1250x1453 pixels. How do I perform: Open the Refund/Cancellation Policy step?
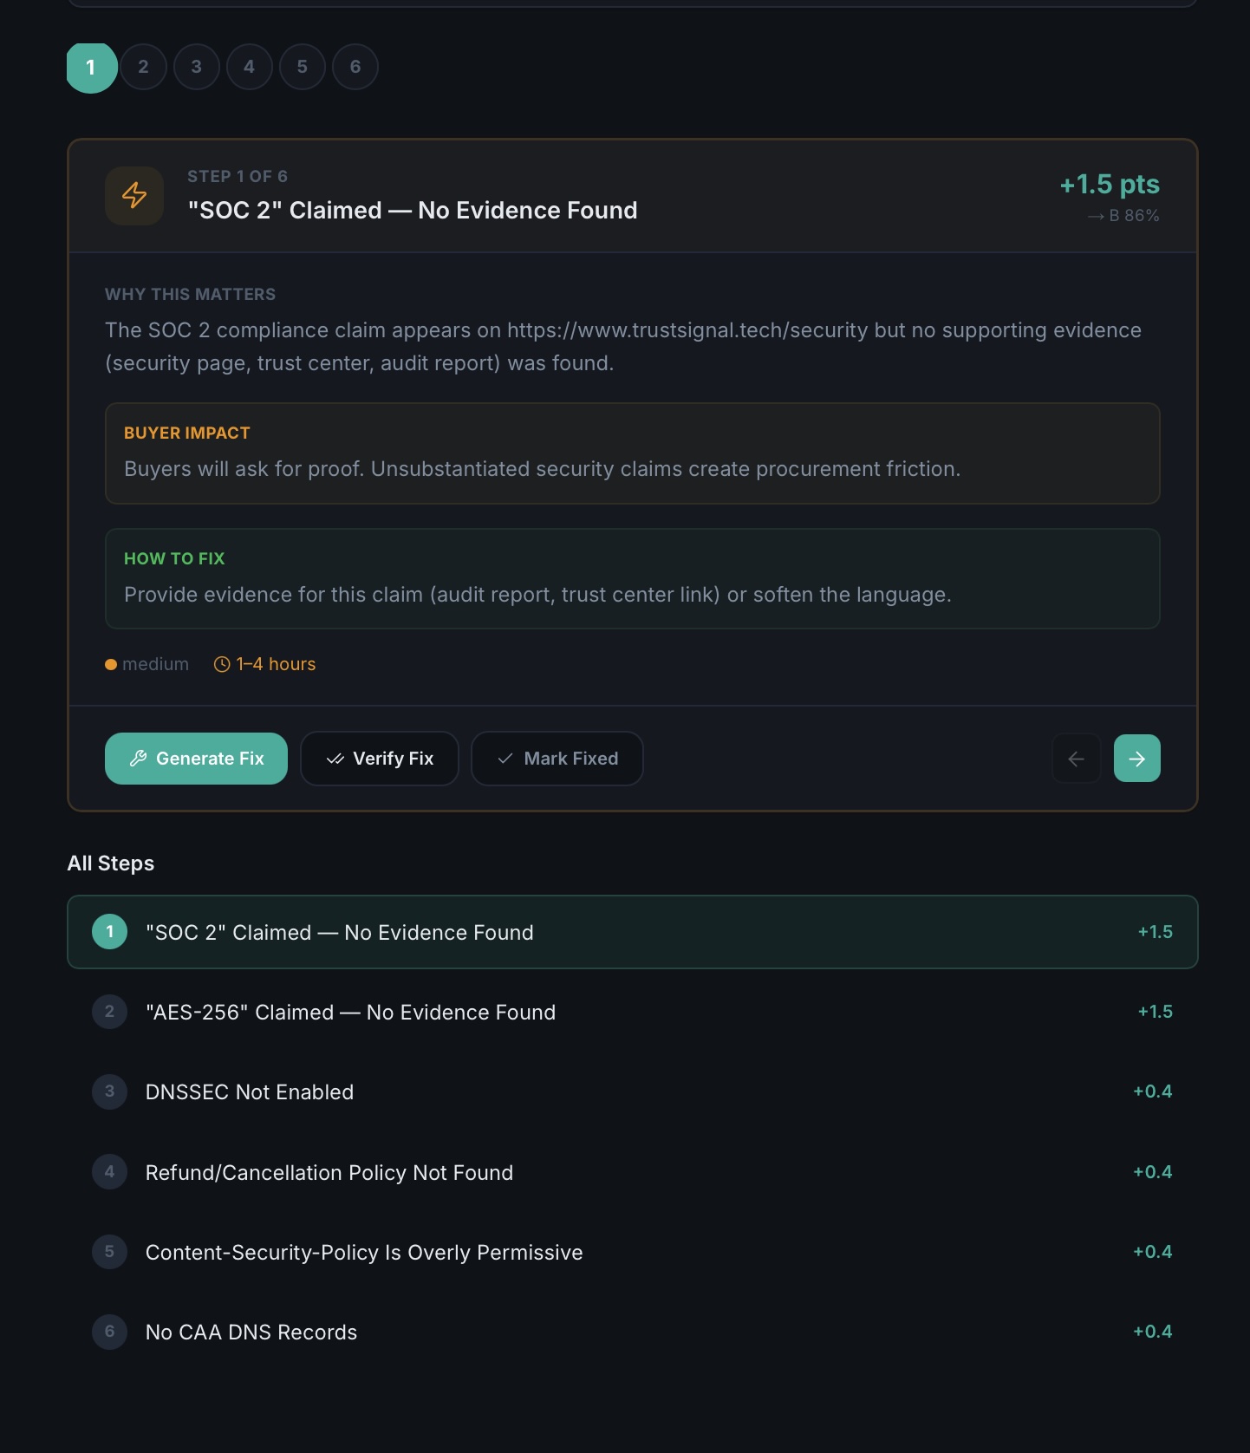(631, 1171)
